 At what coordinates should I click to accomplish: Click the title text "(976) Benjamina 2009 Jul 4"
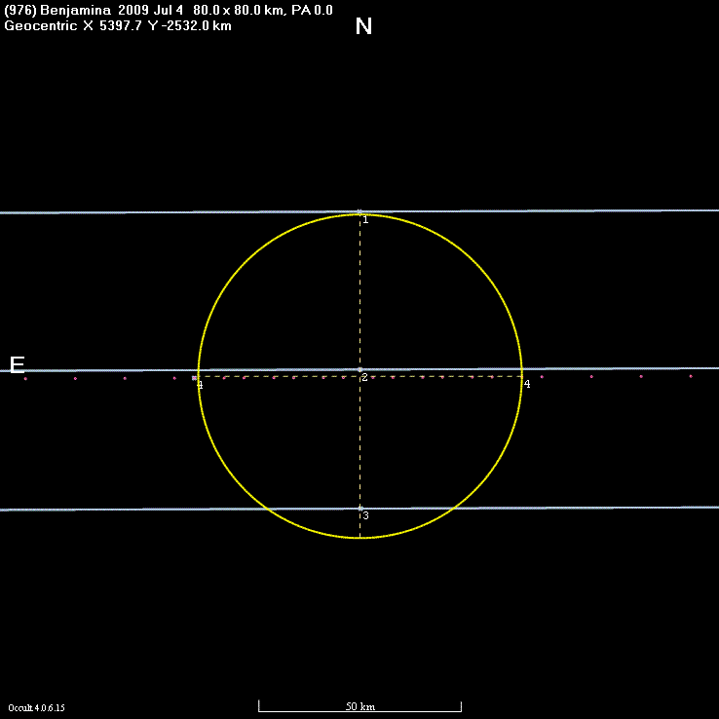94,10
